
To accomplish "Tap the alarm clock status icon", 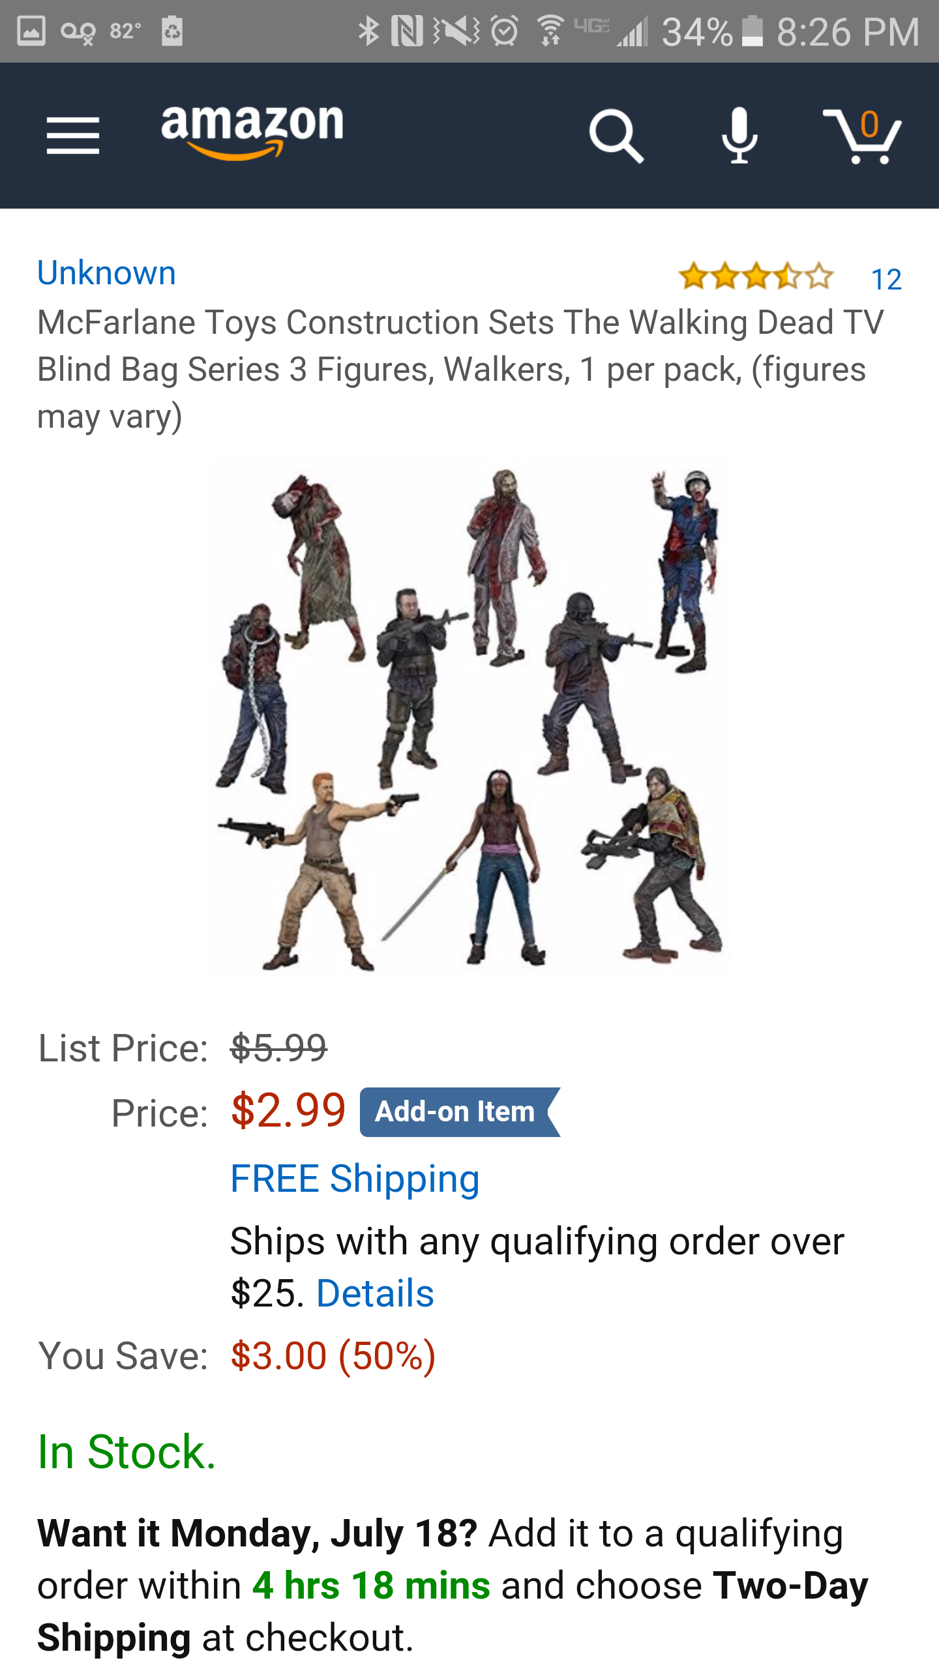I will 504,31.
